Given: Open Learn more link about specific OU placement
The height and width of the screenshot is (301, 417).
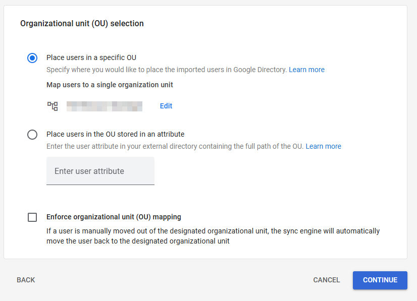Looking at the screenshot, I should [306, 70].
